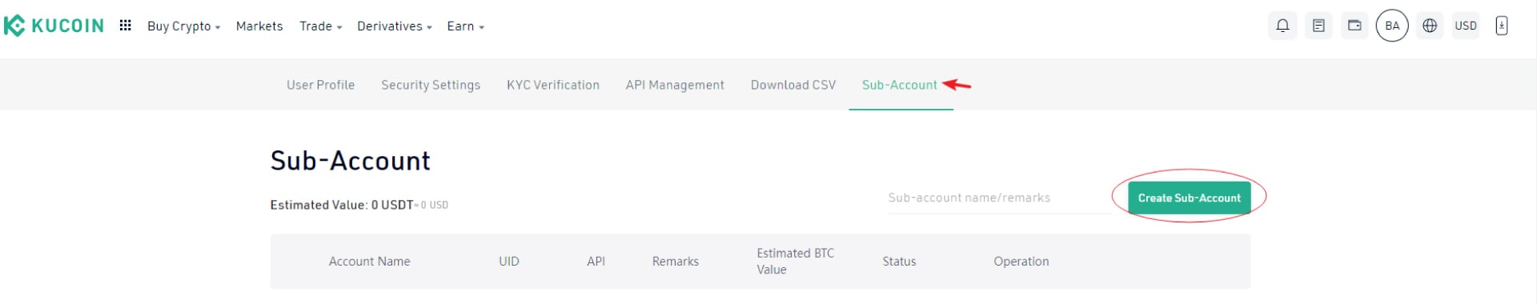Expand the Derivatives dropdown menu
Image resolution: width=1537 pixels, height=304 pixels.
394,26
